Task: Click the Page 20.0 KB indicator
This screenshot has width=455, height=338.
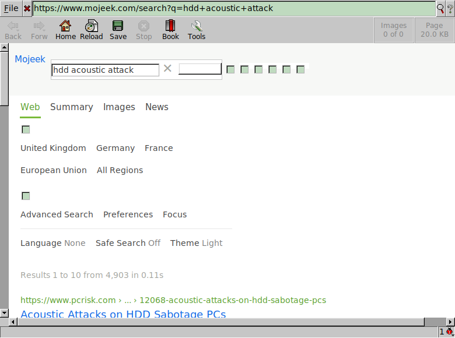Action: coord(435,30)
